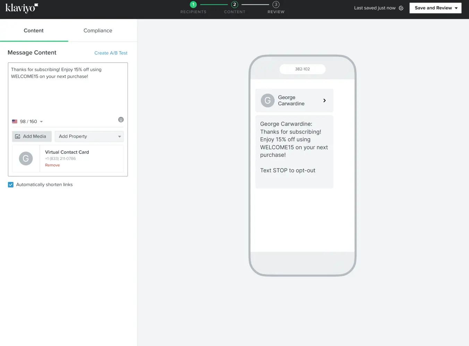Expand George Carwardine contact details chevron

[324, 100]
